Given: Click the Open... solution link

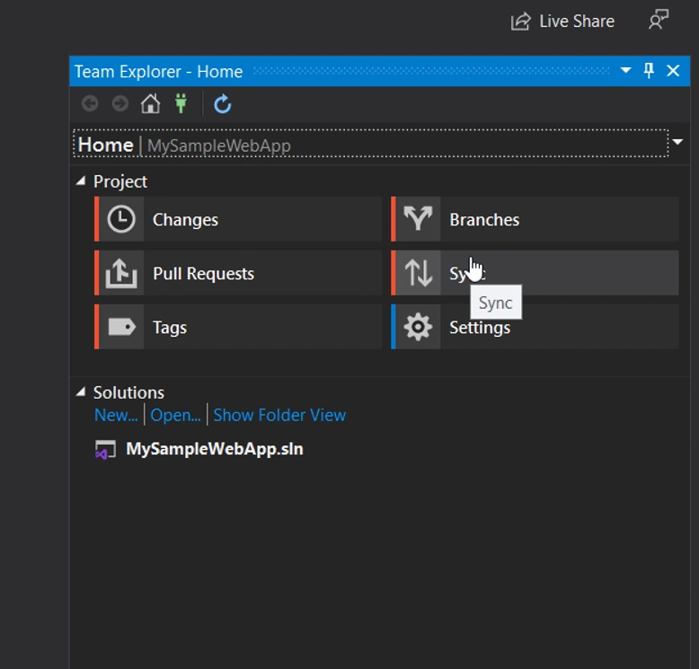Looking at the screenshot, I should (175, 415).
